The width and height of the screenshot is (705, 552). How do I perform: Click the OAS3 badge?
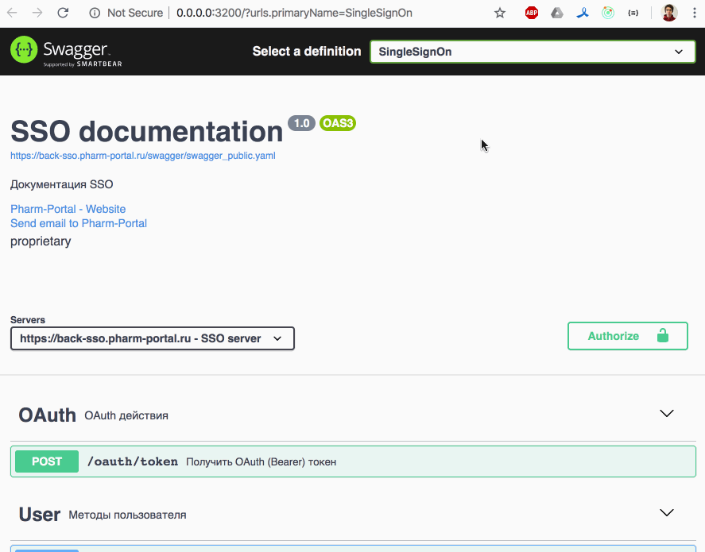click(x=338, y=123)
